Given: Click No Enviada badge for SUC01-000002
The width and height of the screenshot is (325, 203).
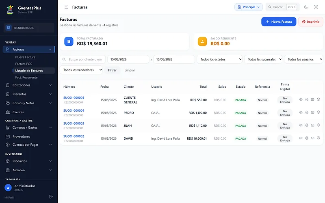Looking at the screenshot, I should point(285,138).
